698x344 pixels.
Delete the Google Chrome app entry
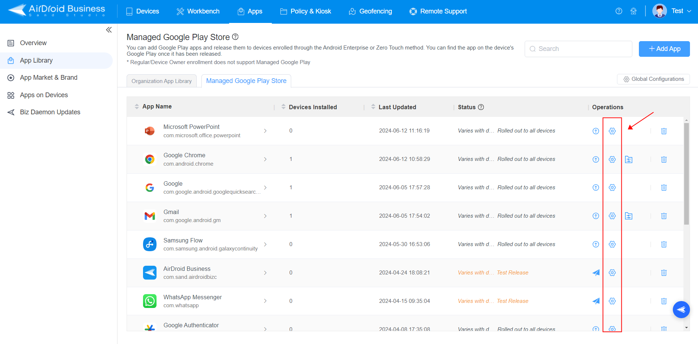click(664, 159)
